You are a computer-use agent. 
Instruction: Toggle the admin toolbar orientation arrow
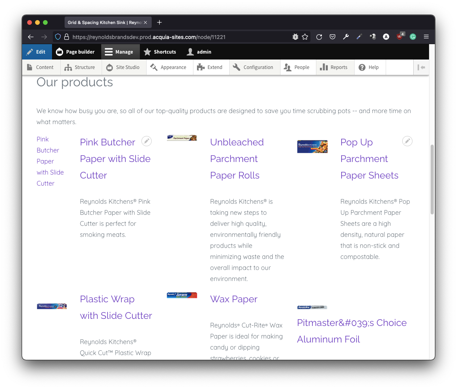(421, 67)
